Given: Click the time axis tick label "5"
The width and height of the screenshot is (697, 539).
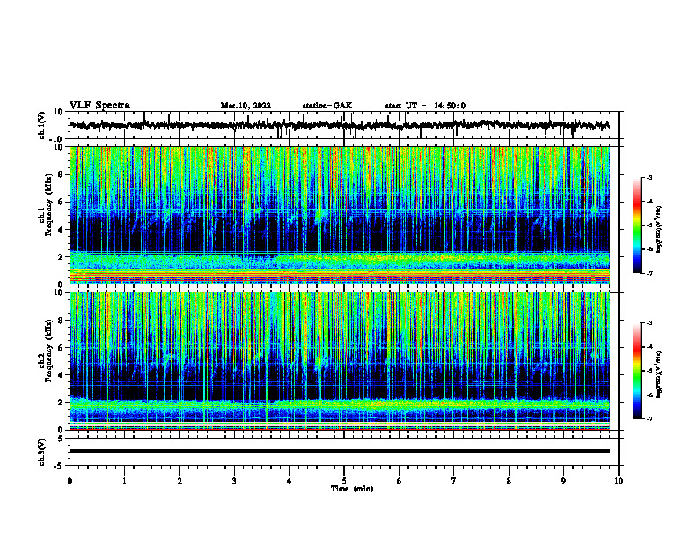Looking at the screenshot, I should tap(344, 481).
